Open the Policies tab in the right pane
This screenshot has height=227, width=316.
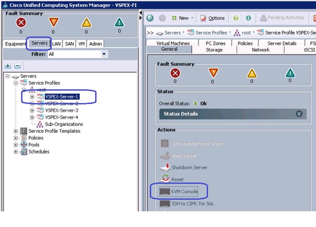point(245,43)
